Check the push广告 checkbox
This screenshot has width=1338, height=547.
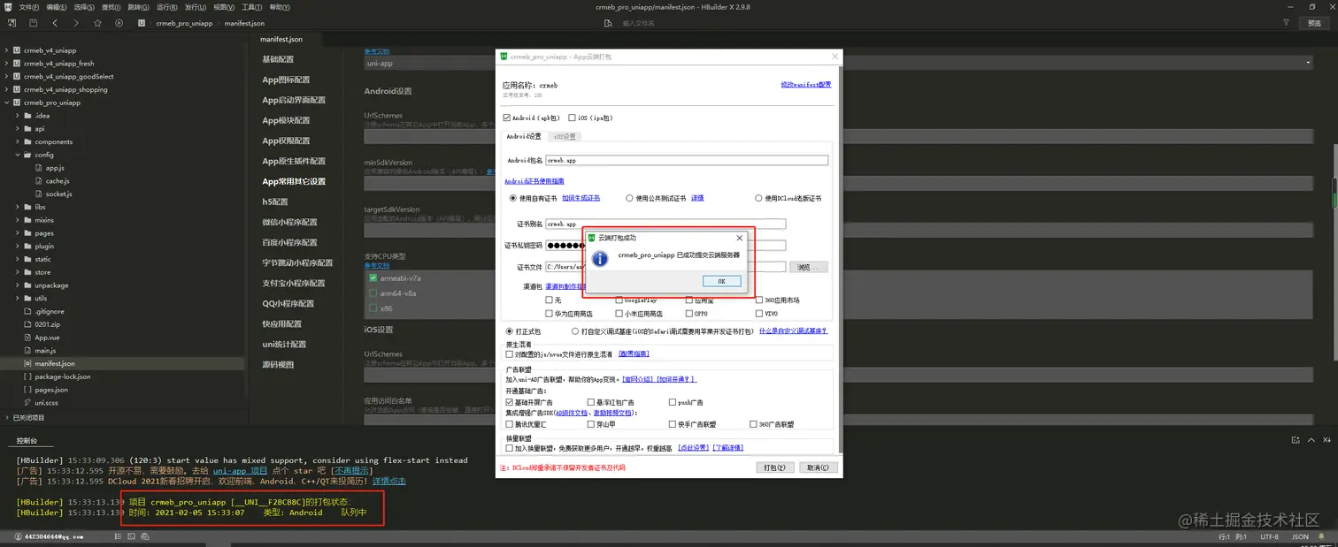(x=672, y=402)
